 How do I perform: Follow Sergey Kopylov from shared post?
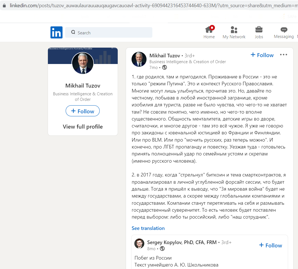pyautogui.click(x=271, y=245)
